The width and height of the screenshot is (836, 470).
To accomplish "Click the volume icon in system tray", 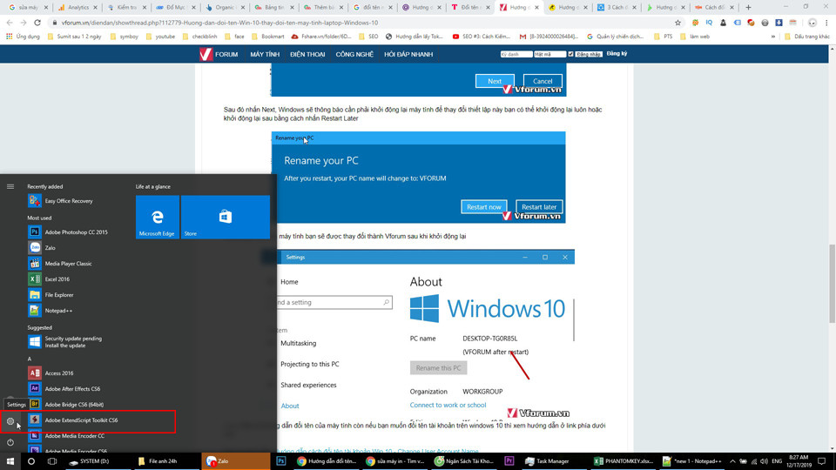I will (x=764, y=461).
